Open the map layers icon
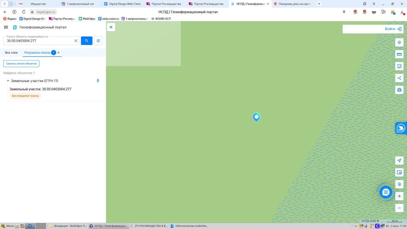 coord(399,42)
